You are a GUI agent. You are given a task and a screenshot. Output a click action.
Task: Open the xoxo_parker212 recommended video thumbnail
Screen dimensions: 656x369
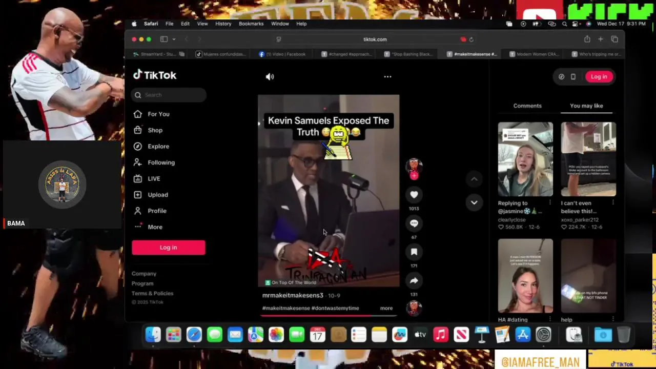pos(588,159)
